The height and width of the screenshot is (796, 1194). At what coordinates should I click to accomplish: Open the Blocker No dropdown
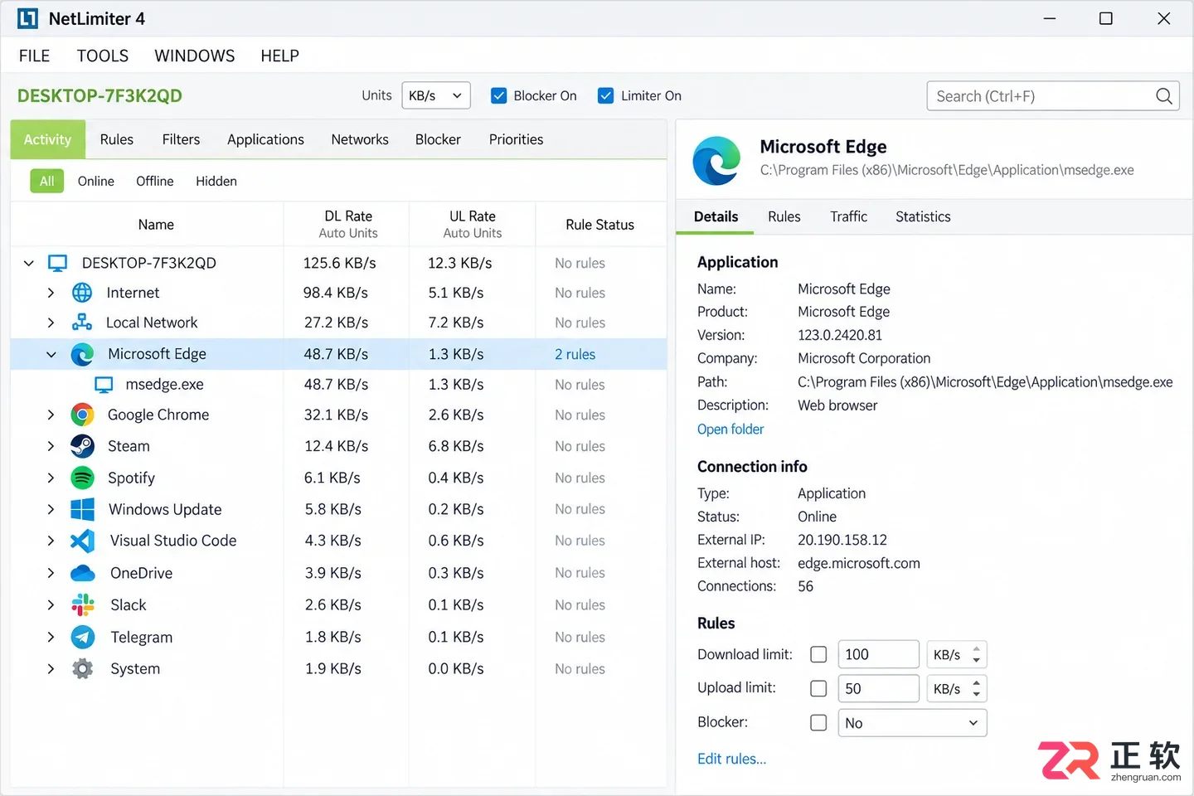click(912, 723)
